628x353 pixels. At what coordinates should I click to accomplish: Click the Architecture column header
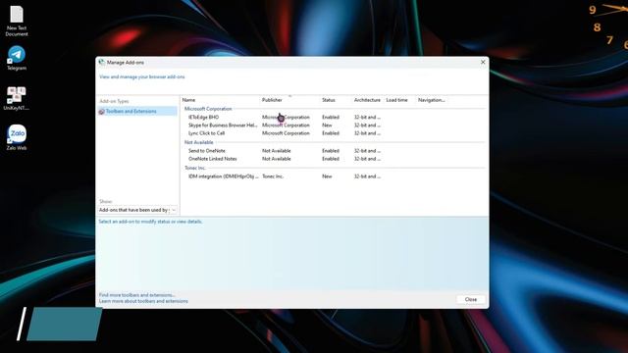367,100
